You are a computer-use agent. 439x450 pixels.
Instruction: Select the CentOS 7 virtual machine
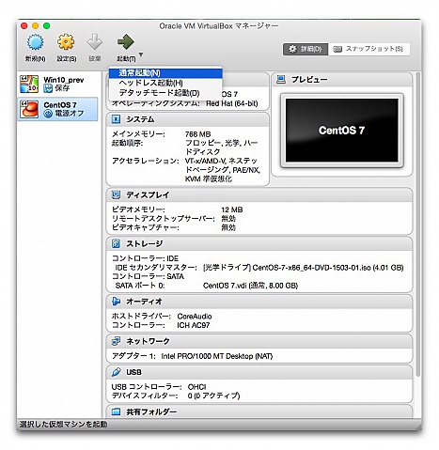[58, 109]
